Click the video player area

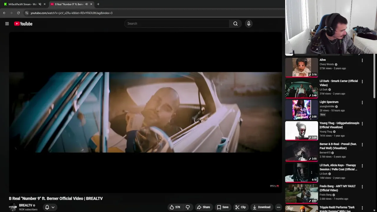pos(145,112)
